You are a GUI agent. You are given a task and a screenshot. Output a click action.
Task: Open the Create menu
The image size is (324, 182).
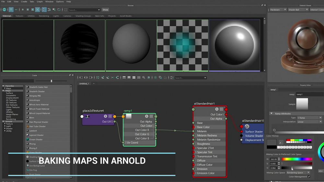pos(24,1)
